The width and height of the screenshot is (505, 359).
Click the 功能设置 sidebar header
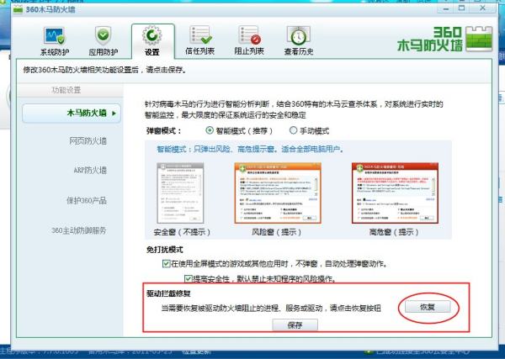(66, 90)
